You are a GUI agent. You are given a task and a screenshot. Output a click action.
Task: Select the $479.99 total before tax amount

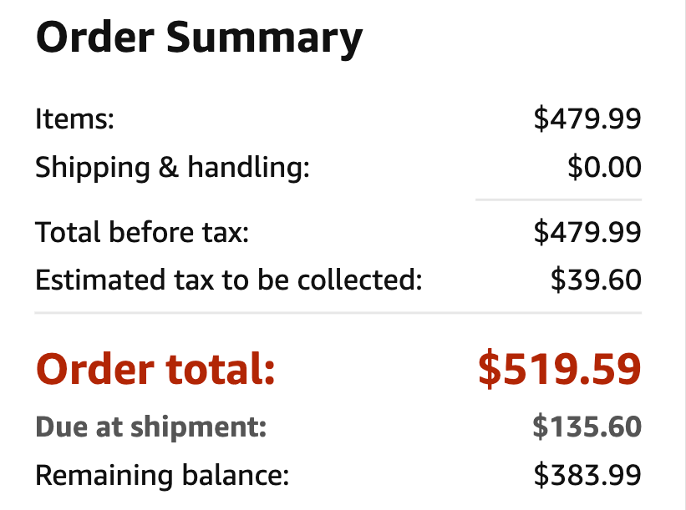587,231
